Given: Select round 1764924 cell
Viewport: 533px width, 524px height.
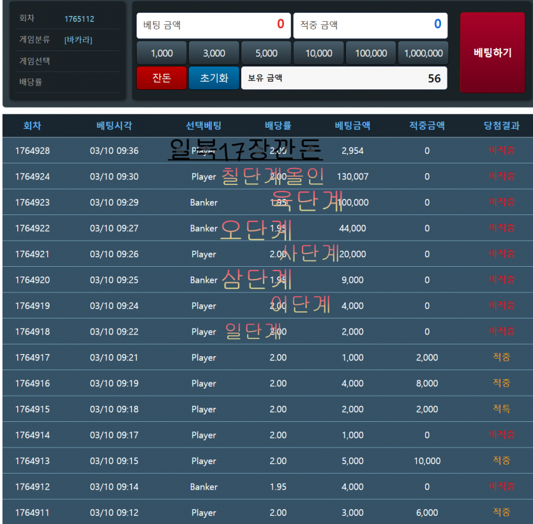Looking at the screenshot, I should point(33,176).
